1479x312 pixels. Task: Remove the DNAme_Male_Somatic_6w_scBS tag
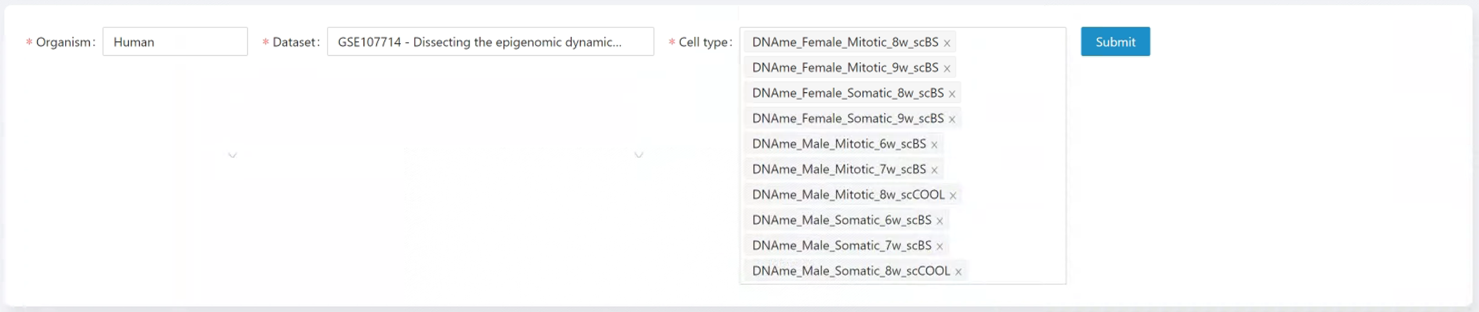click(939, 221)
